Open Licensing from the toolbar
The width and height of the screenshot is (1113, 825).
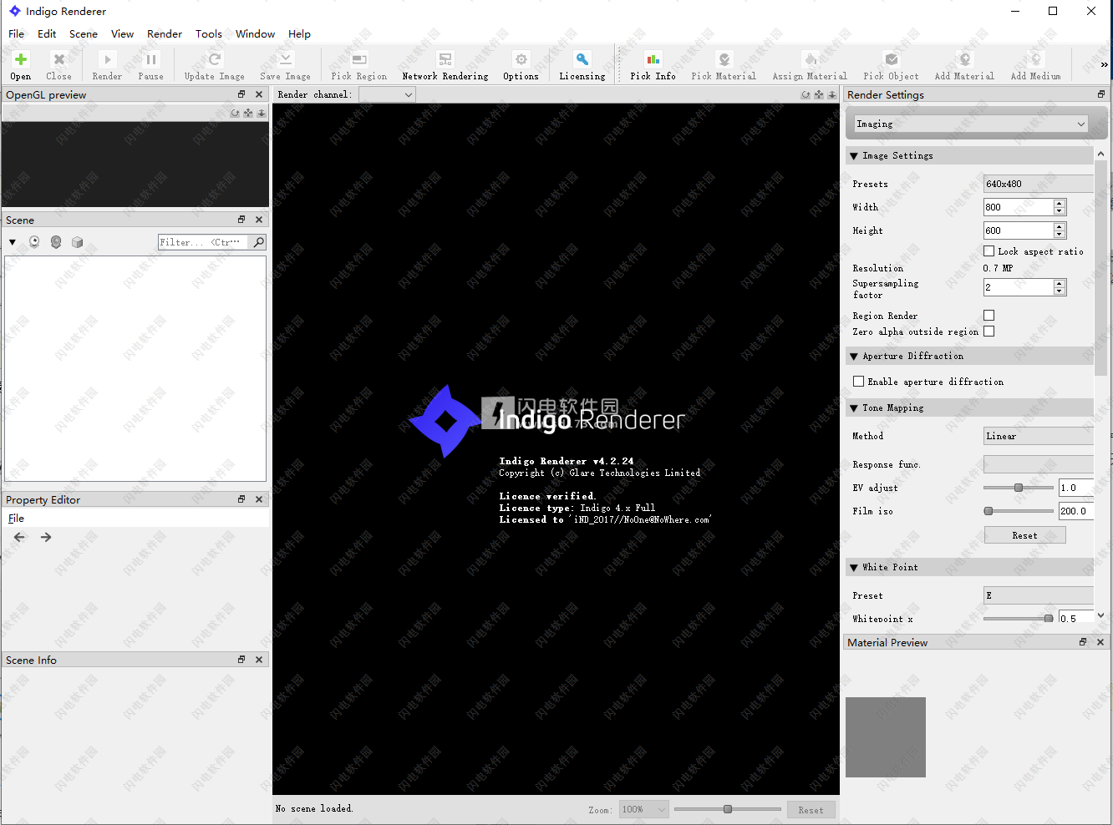coord(582,65)
